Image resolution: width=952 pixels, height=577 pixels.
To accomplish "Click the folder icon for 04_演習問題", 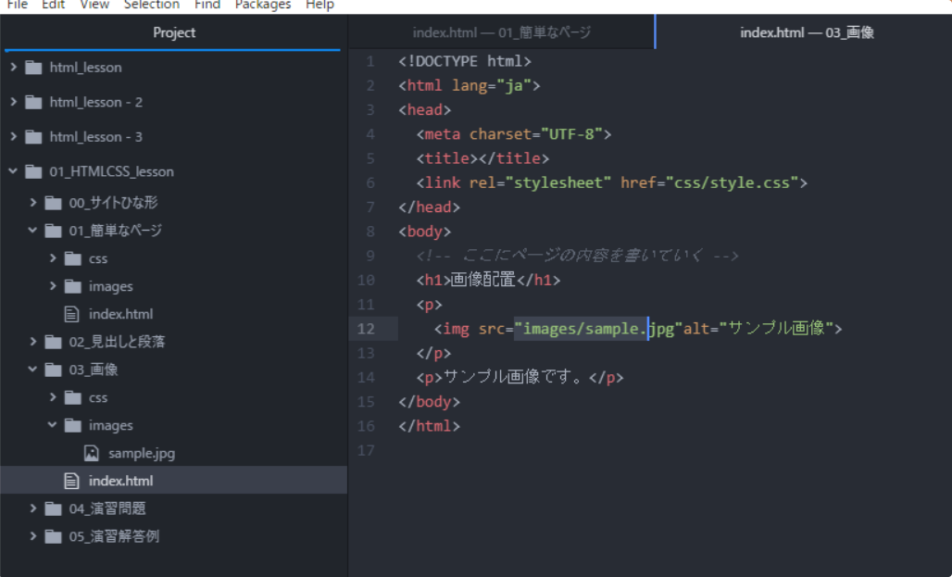I will (54, 508).
